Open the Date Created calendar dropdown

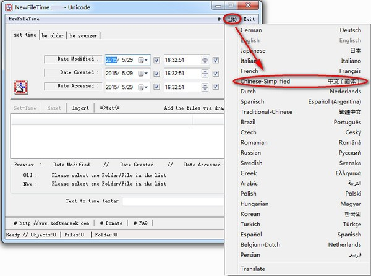(x=144, y=74)
